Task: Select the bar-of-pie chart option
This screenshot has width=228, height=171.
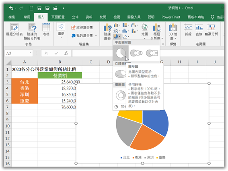Action: 152,53
